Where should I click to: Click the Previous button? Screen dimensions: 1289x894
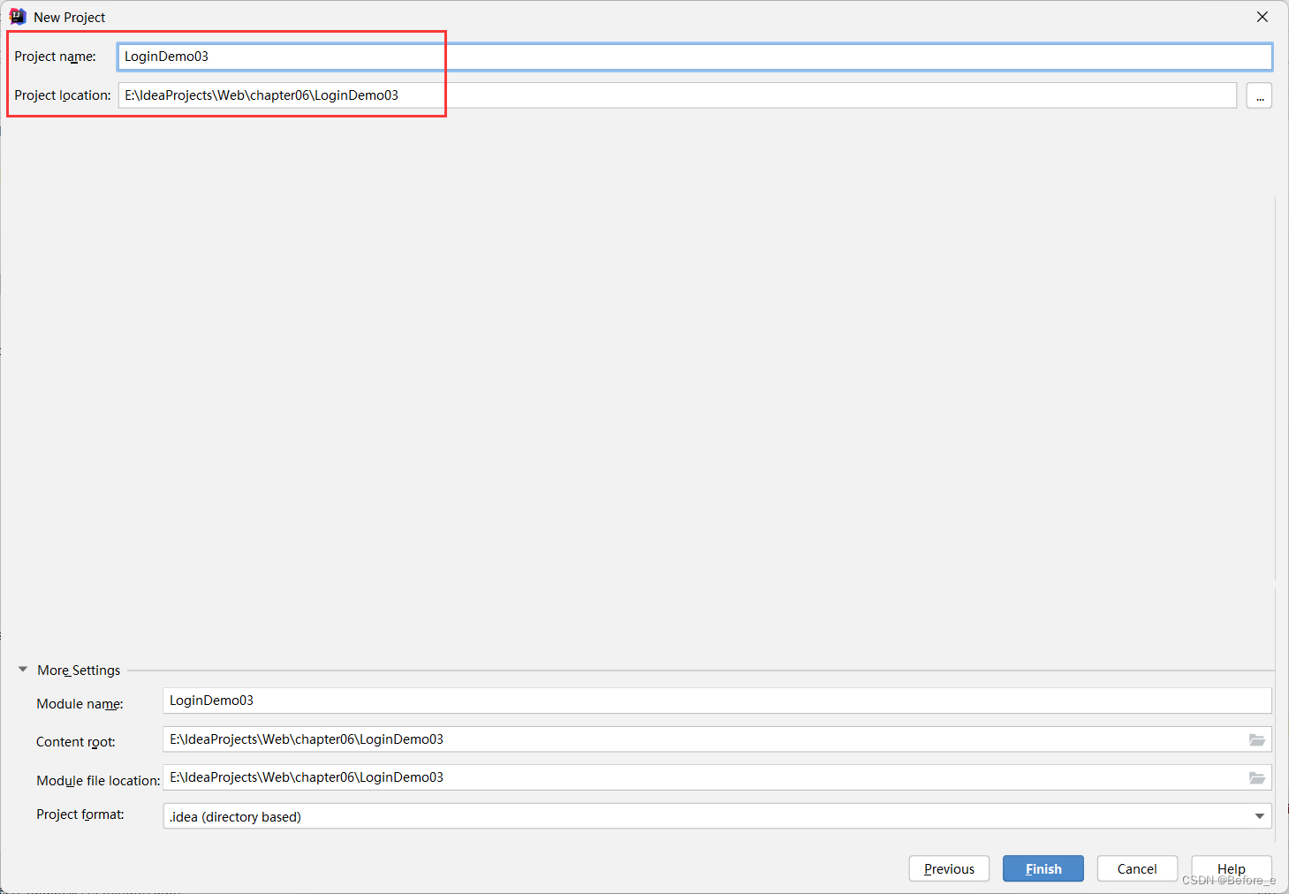click(x=948, y=868)
